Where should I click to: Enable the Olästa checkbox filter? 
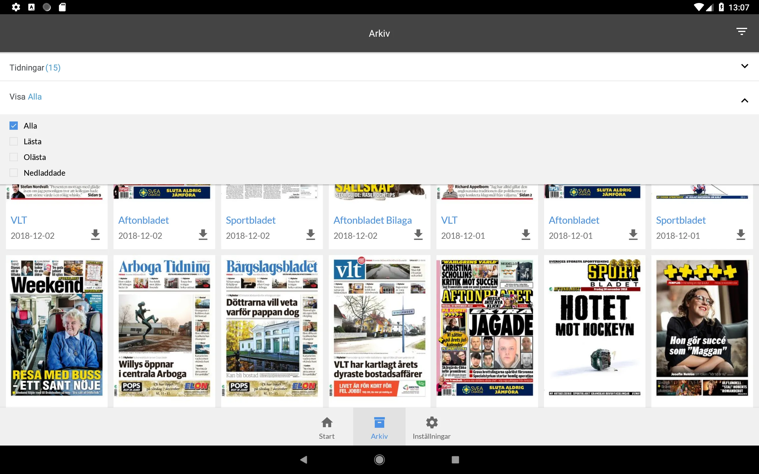[x=14, y=157]
